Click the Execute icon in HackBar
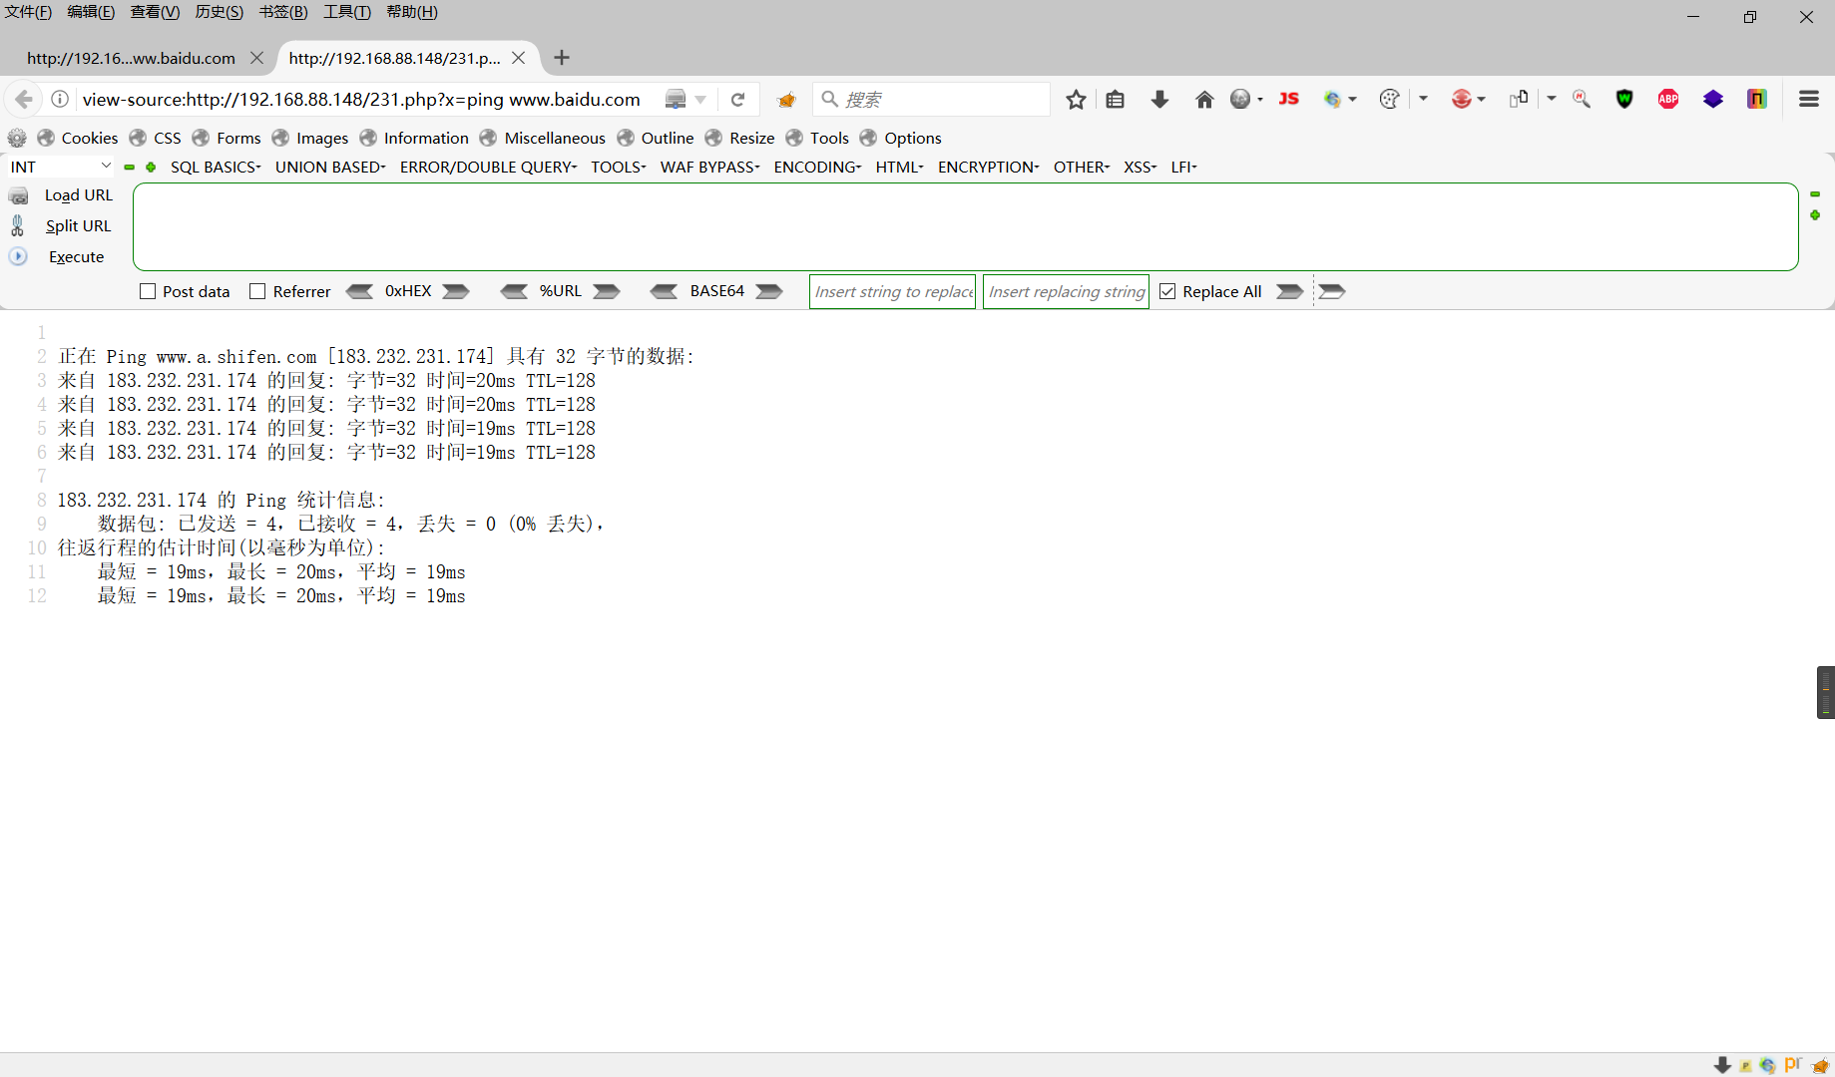The image size is (1835, 1077). (18, 256)
